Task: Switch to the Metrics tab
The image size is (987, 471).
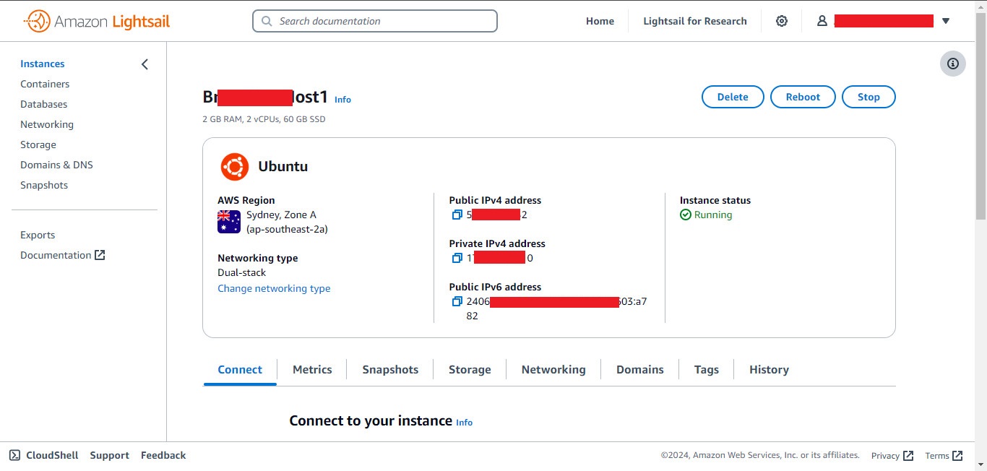Action: 312,369
